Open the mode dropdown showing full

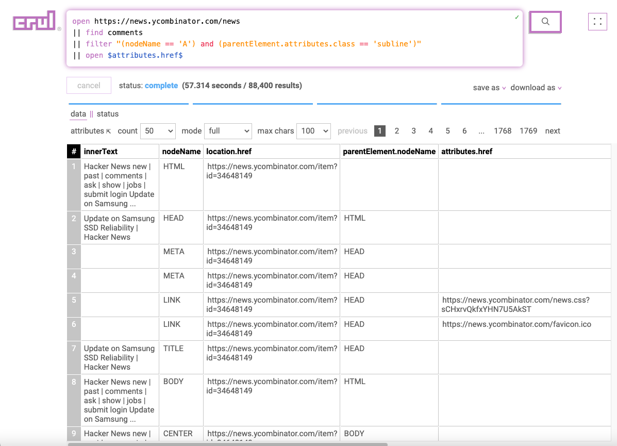(x=228, y=131)
